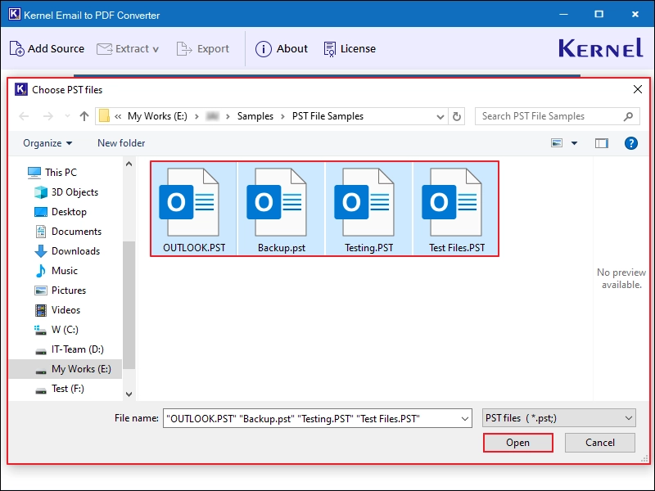
Task: Open the Organize menu
Action: point(47,143)
